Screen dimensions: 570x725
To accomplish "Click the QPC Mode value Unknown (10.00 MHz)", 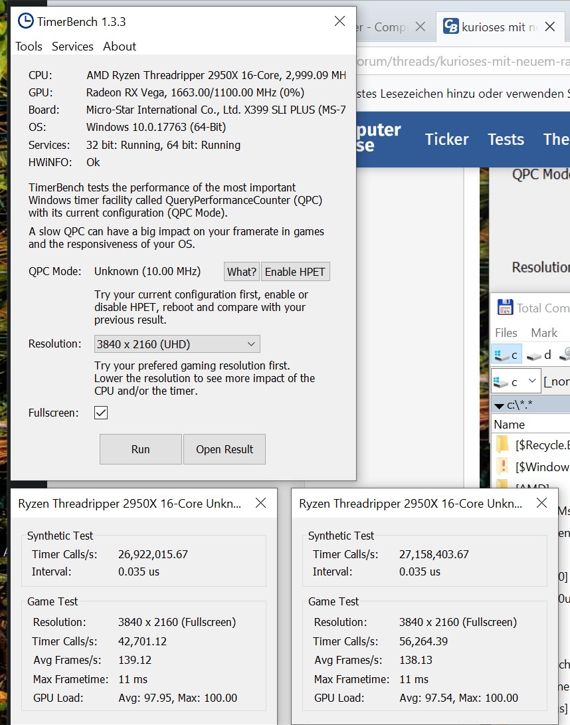I will click(147, 271).
